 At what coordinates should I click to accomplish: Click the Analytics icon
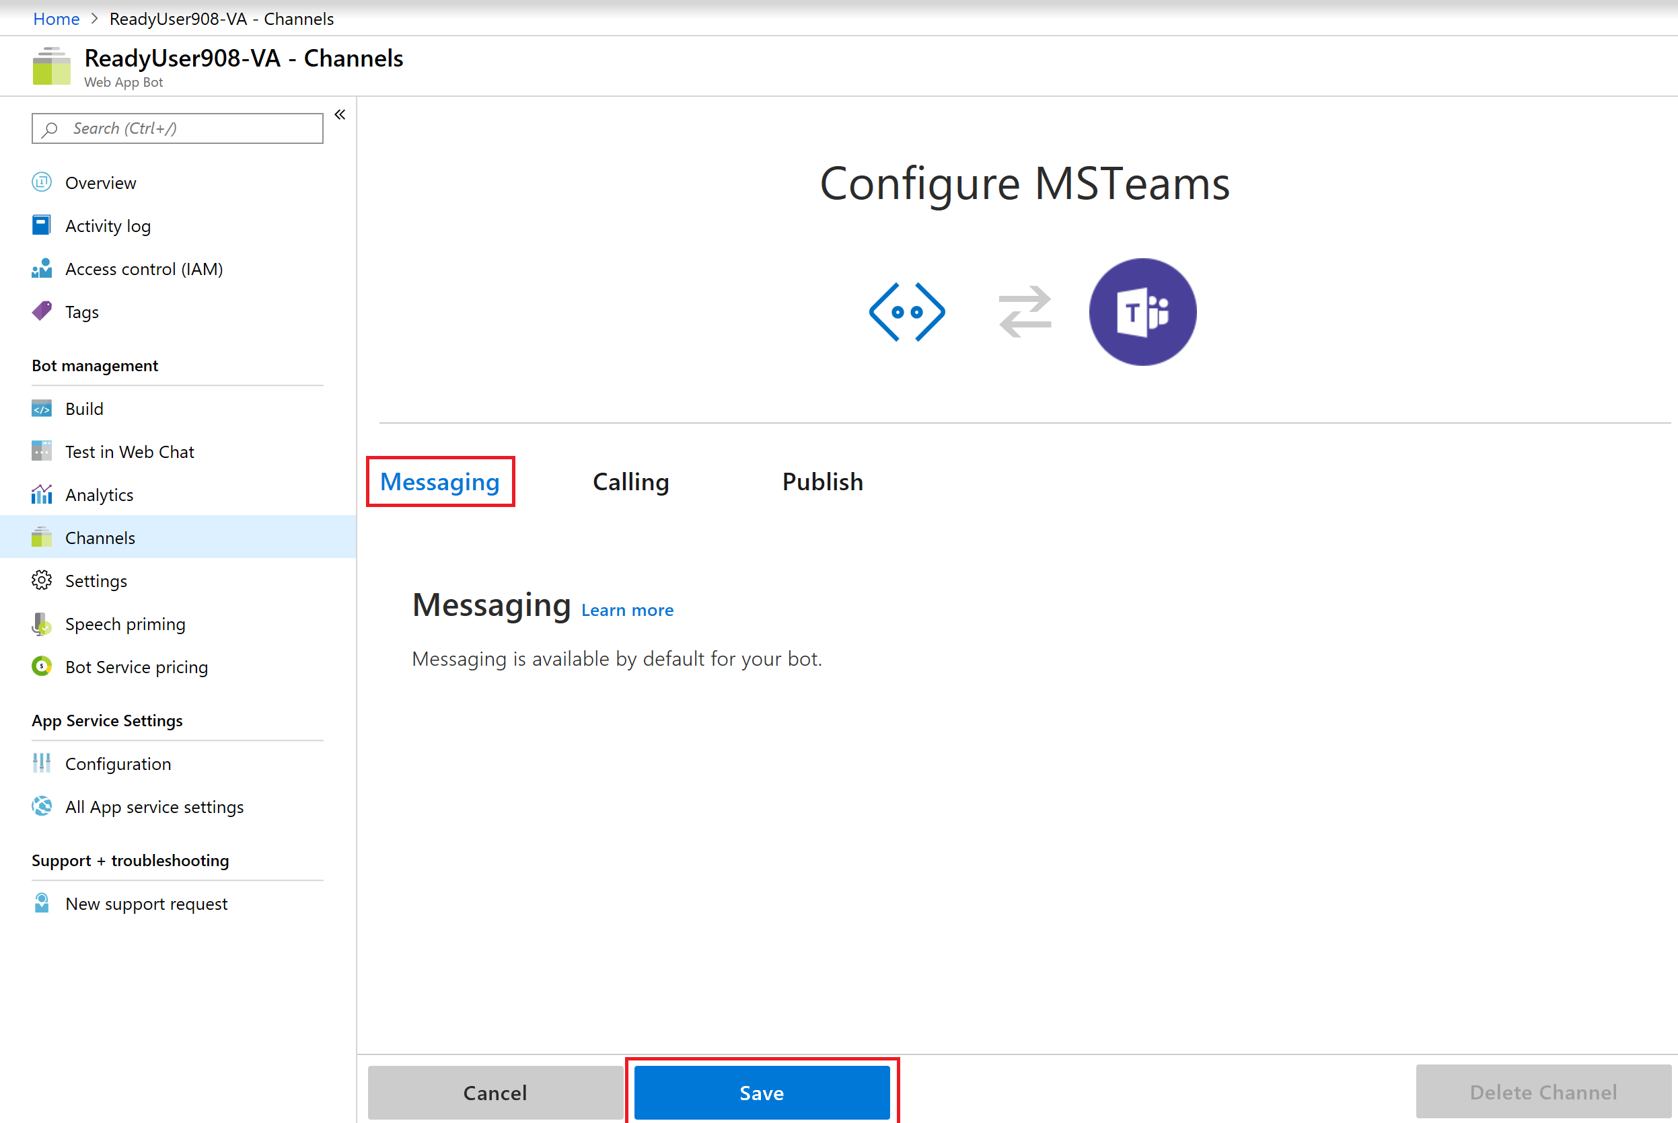40,494
